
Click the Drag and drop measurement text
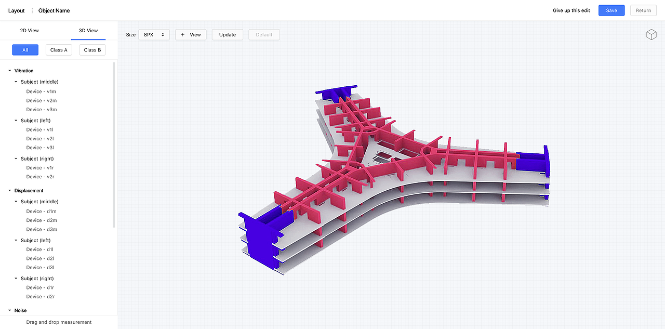point(59,322)
